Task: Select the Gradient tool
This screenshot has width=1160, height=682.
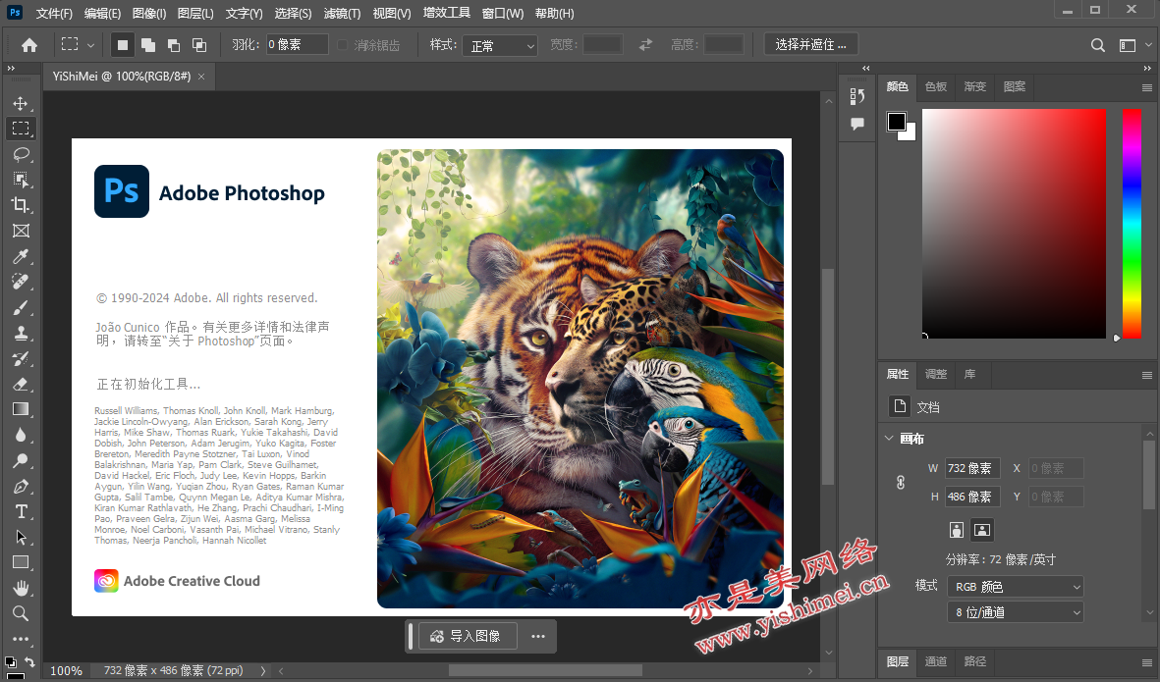Action: click(21, 409)
